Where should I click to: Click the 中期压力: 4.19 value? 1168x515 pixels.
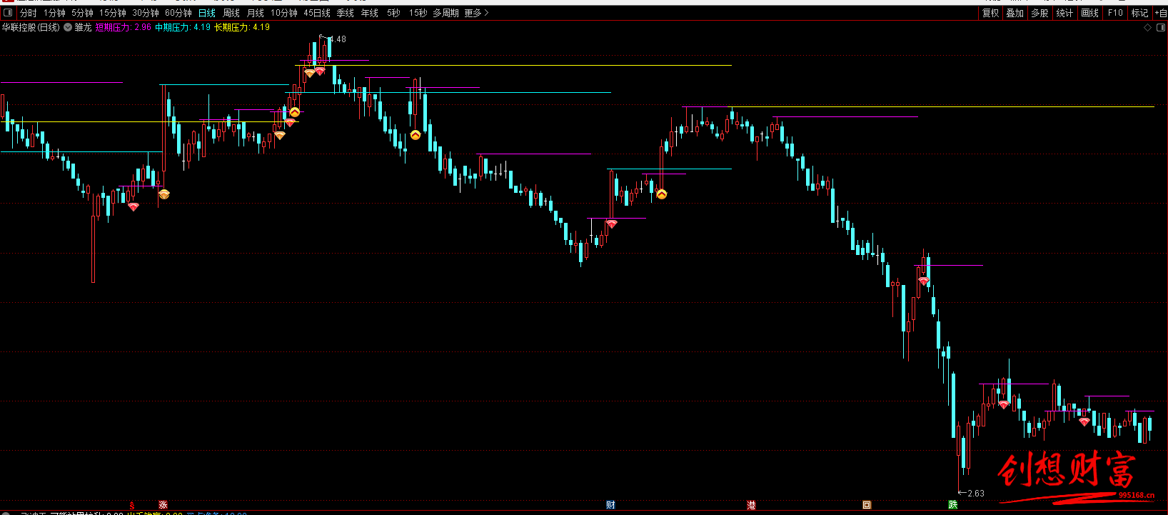(183, 27)
